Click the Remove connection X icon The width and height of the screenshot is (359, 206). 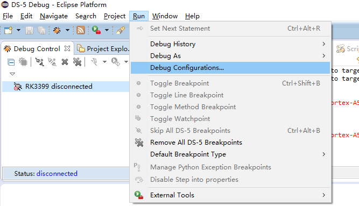click(65, 62)
